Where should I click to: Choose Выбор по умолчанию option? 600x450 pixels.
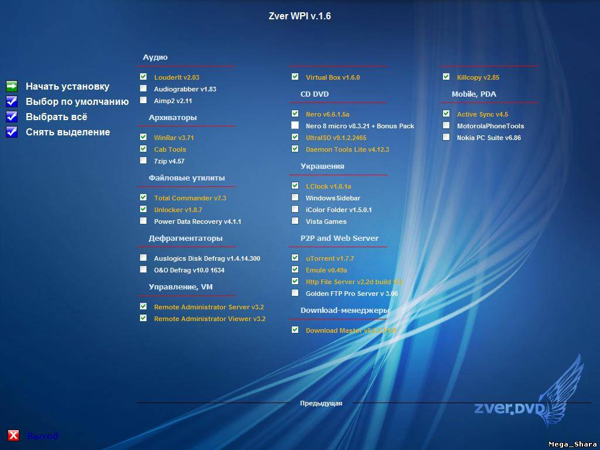[x=77, y=102]
